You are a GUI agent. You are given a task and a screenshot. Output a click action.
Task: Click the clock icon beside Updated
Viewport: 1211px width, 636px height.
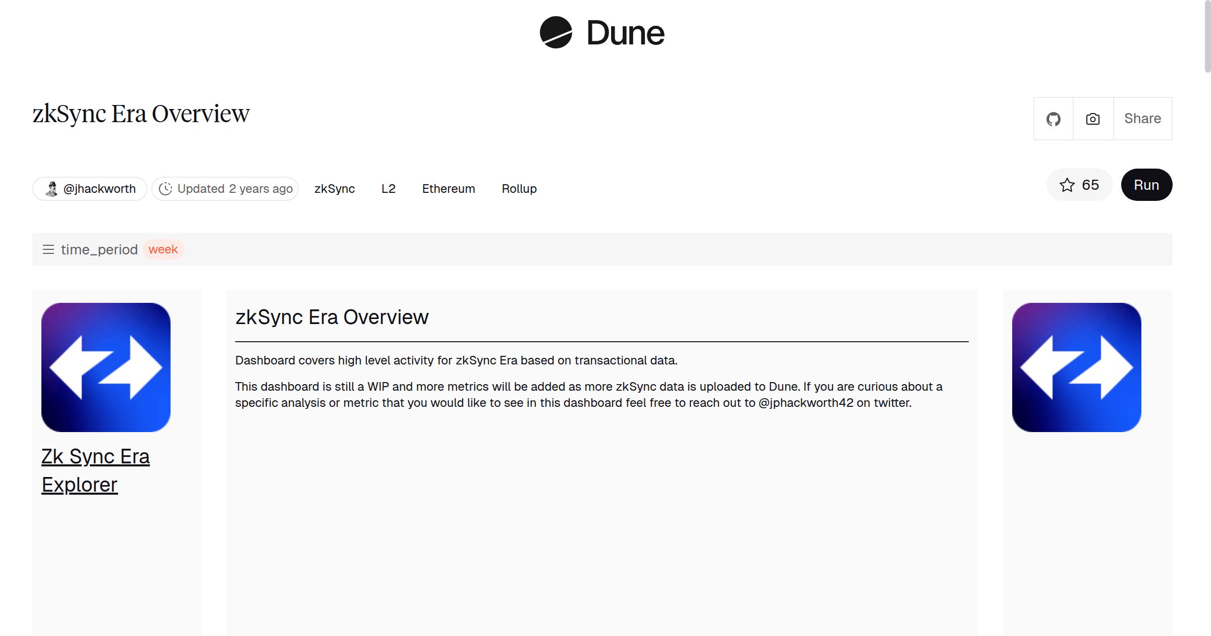click(x=165, y=189)
